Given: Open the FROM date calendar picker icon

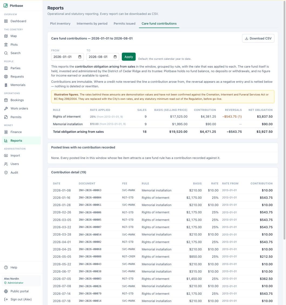Looking at the screenshot, I should (80, 57).
